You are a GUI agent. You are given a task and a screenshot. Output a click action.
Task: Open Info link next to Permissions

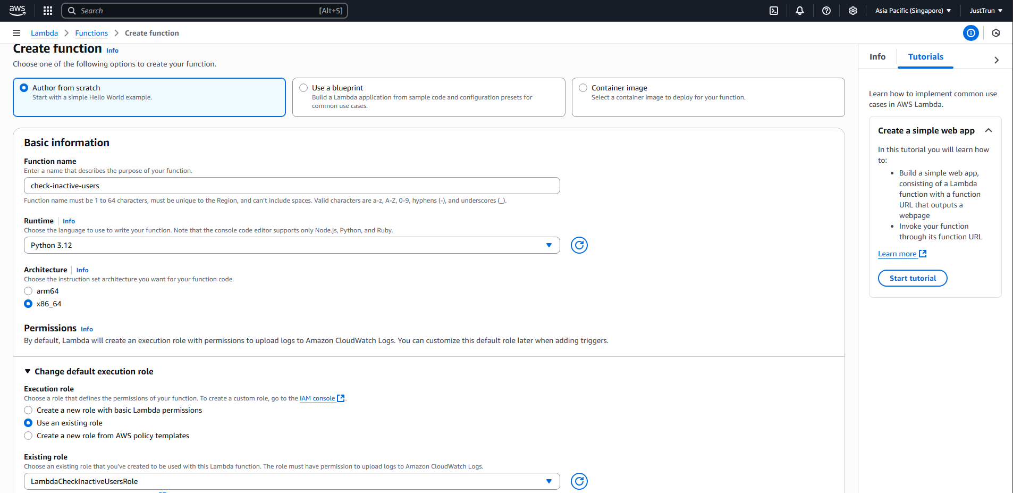click(87, 329)
